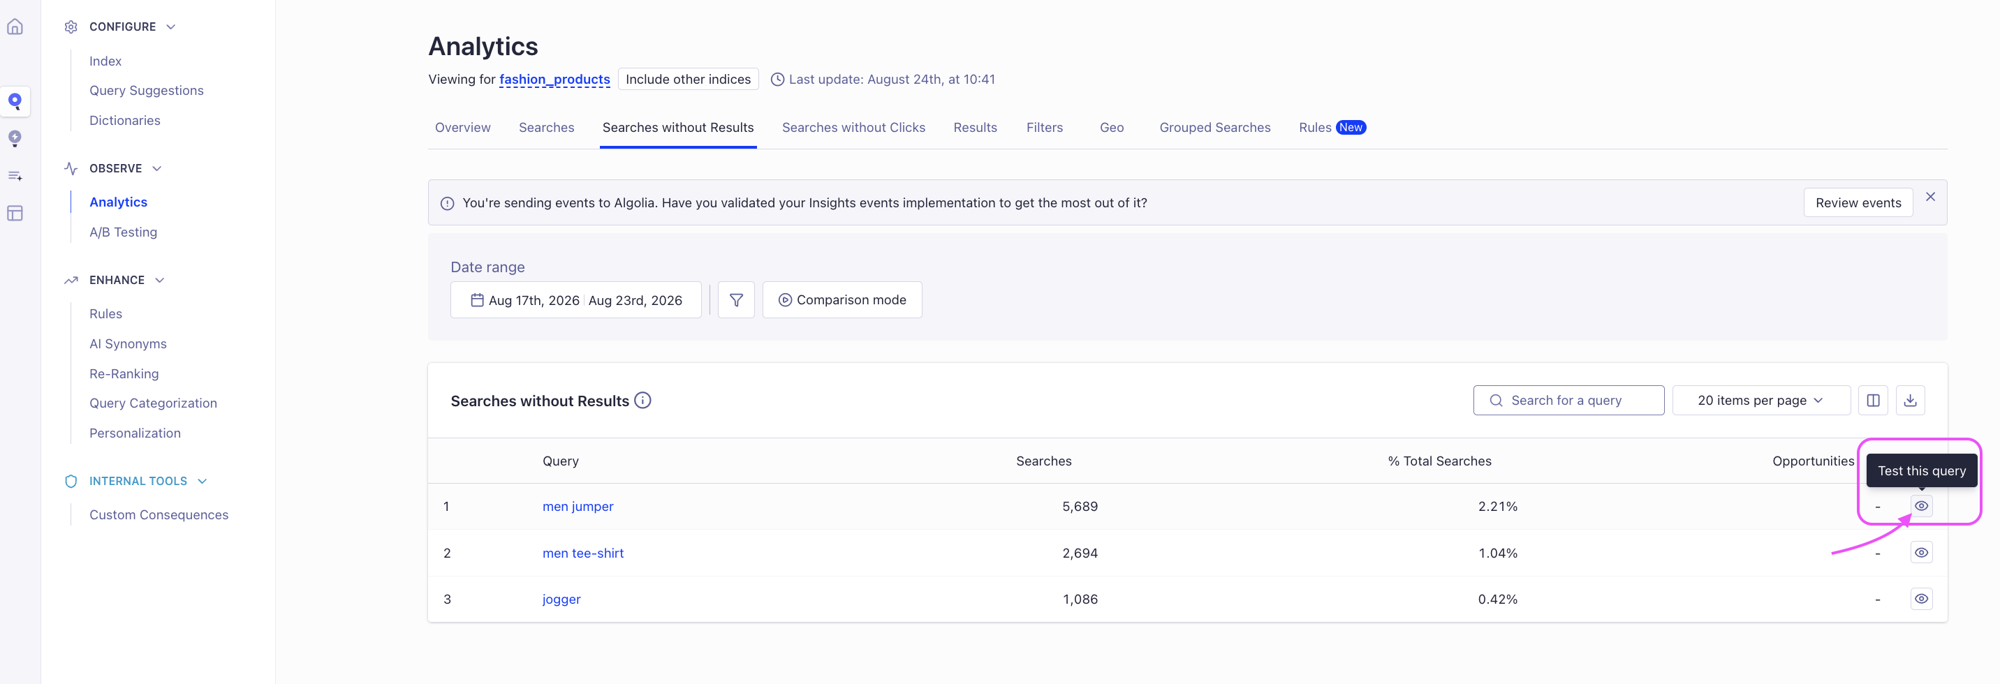Click the Last update timestamp text
This screenshot has width=2000, height=684.
click(x=891, y=79)
